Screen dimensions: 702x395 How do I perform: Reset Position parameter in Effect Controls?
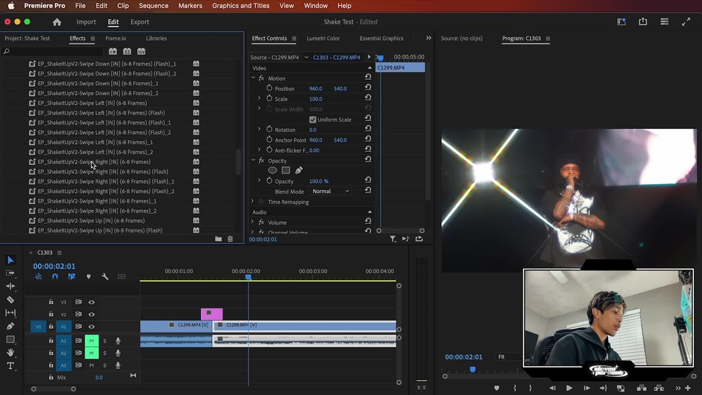(368, 88)
